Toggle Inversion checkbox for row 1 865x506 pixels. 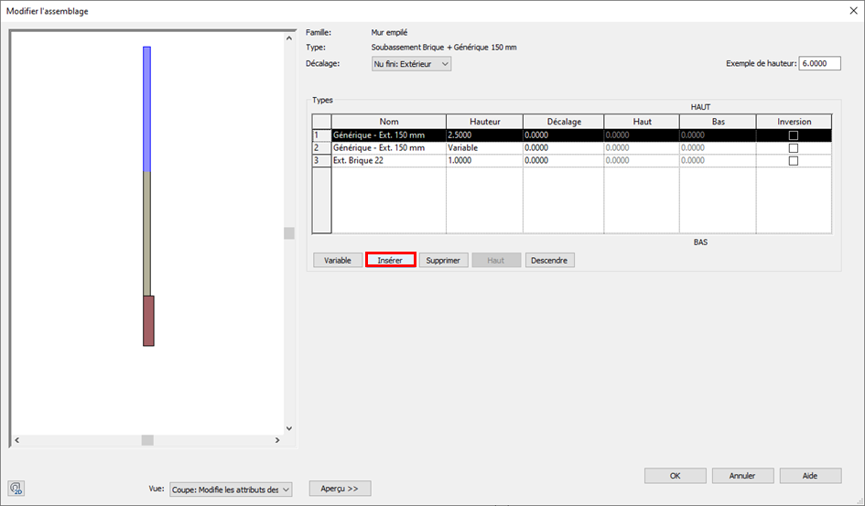794,135
